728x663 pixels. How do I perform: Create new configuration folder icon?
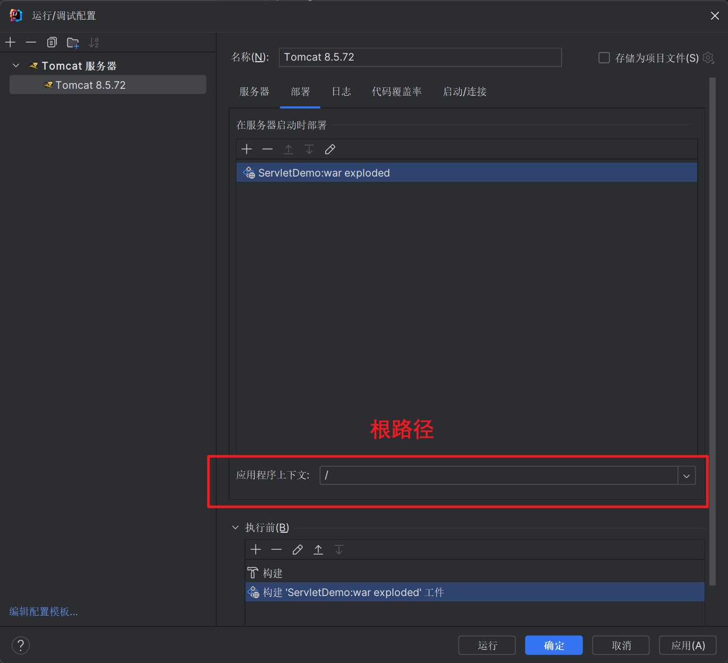pos(73,43)
